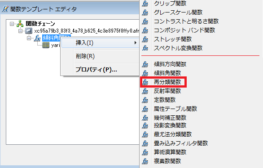Insert the 傾斜方向関数 function
This screenshot has height=168, width=263.
coord(170,64)
